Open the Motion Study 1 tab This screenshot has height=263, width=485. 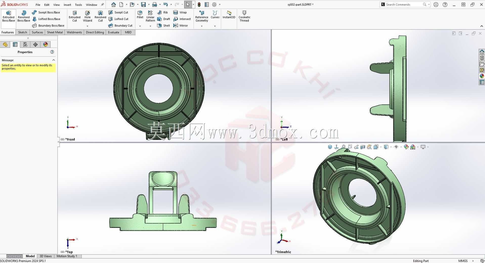click(67, 256)
